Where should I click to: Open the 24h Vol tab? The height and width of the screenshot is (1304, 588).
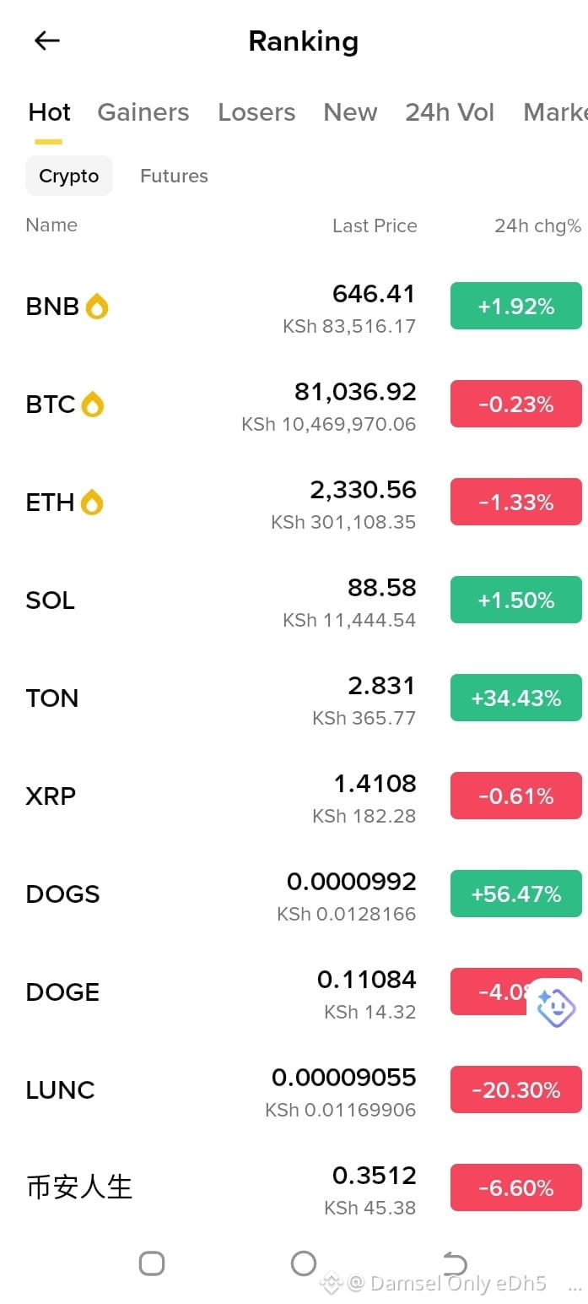(450, 112)
